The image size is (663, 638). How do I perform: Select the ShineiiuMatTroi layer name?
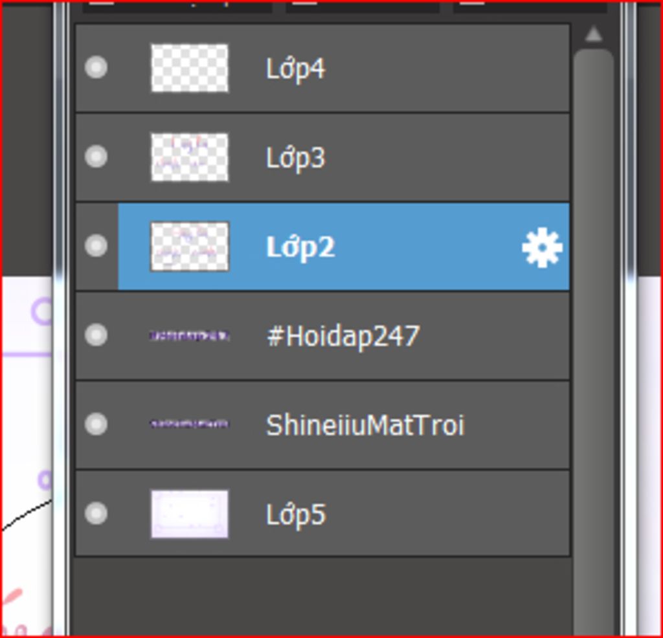365,425
